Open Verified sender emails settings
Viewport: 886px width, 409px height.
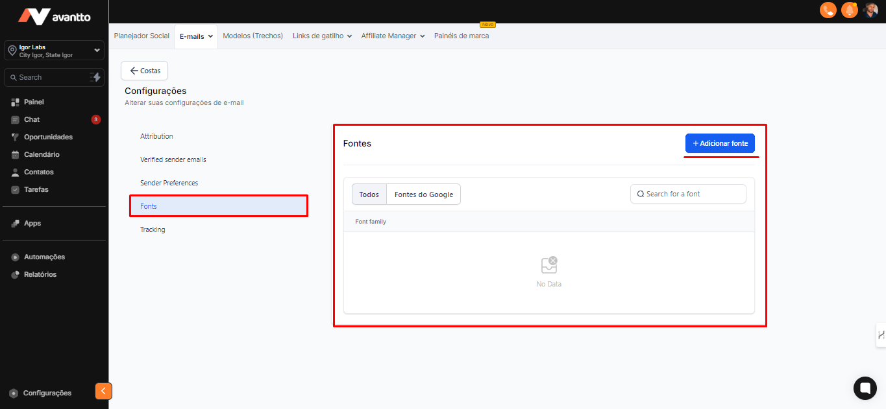(x=173, y=159)
